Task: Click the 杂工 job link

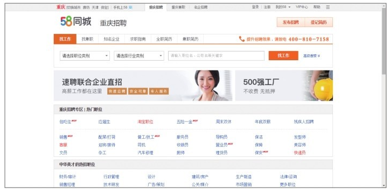Action: coord(102,153)
